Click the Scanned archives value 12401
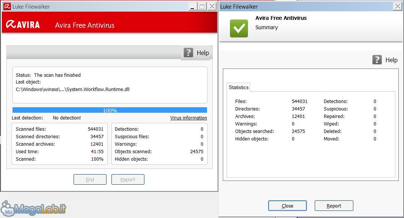404x218 pixels. click(97, 144)
